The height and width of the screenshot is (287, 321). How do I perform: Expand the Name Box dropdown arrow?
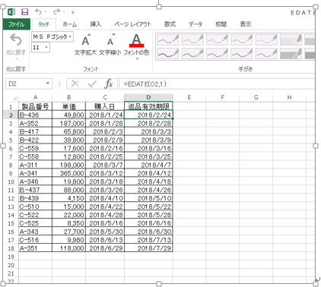click(x=48, y=84)
